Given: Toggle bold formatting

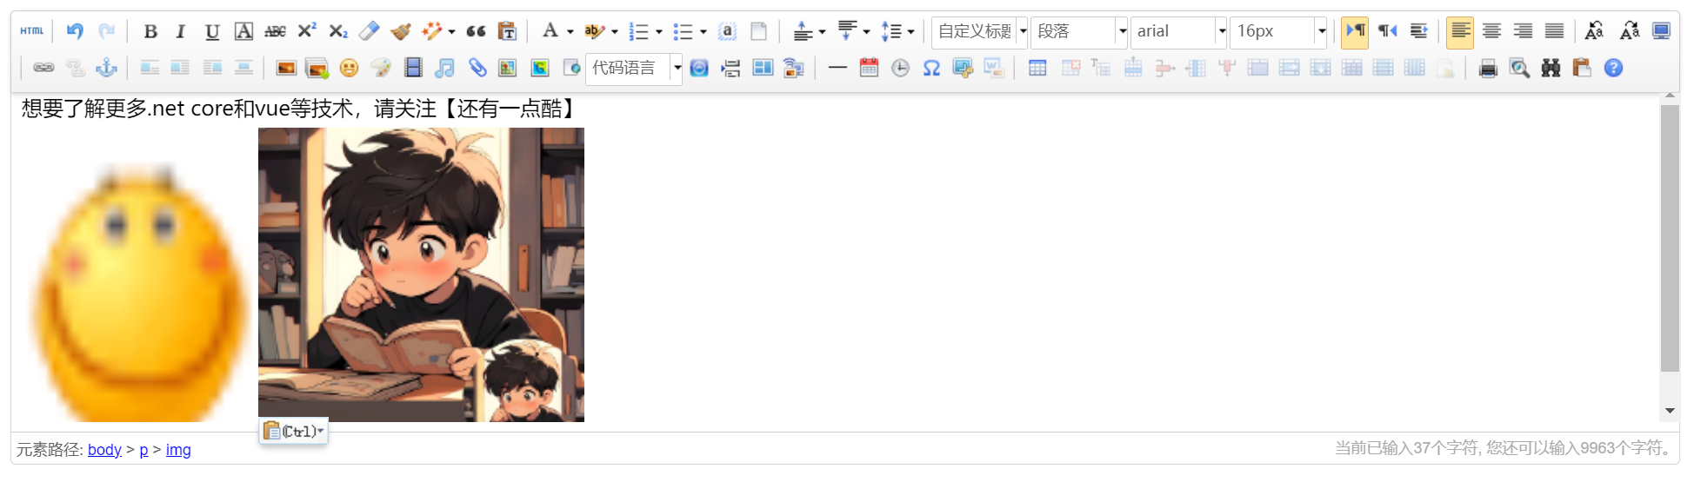Looking at the screenshot, I should 150,31.
